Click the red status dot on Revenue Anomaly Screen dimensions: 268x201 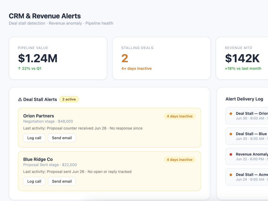pos(231,154)
